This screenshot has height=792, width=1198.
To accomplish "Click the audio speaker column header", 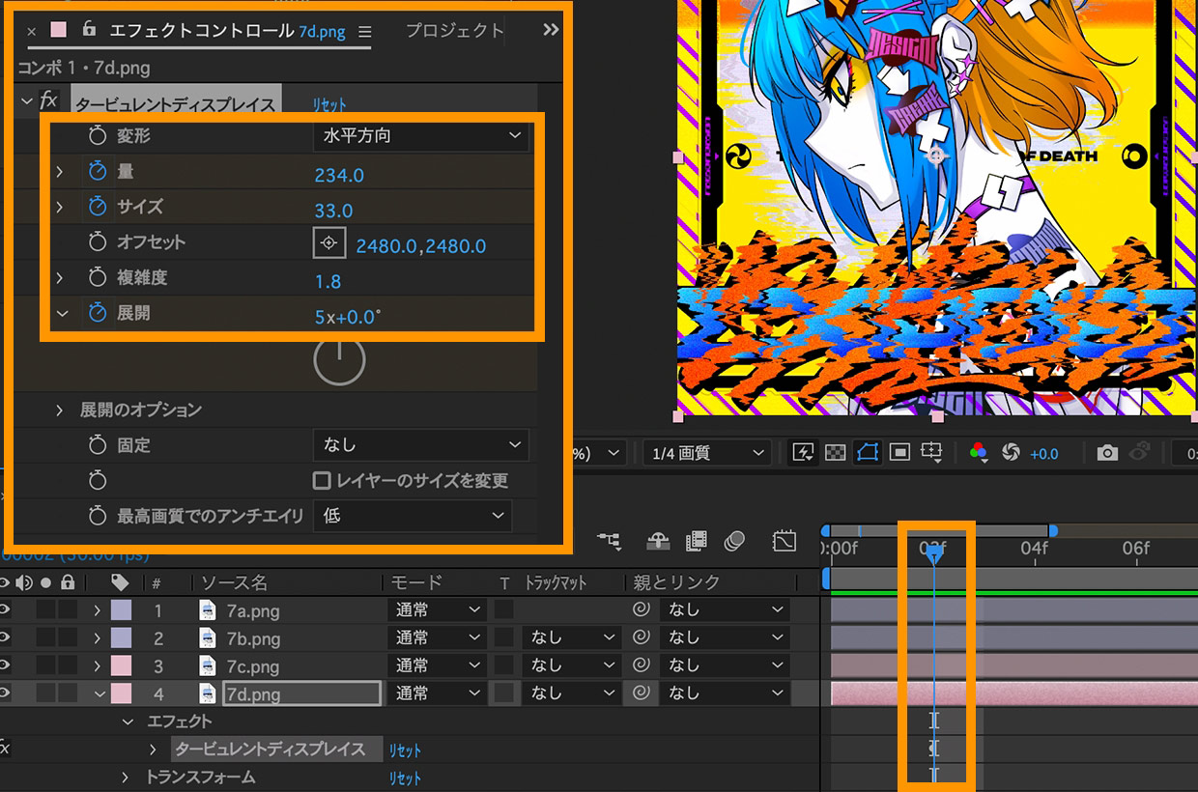I will (x=24, y=582).
